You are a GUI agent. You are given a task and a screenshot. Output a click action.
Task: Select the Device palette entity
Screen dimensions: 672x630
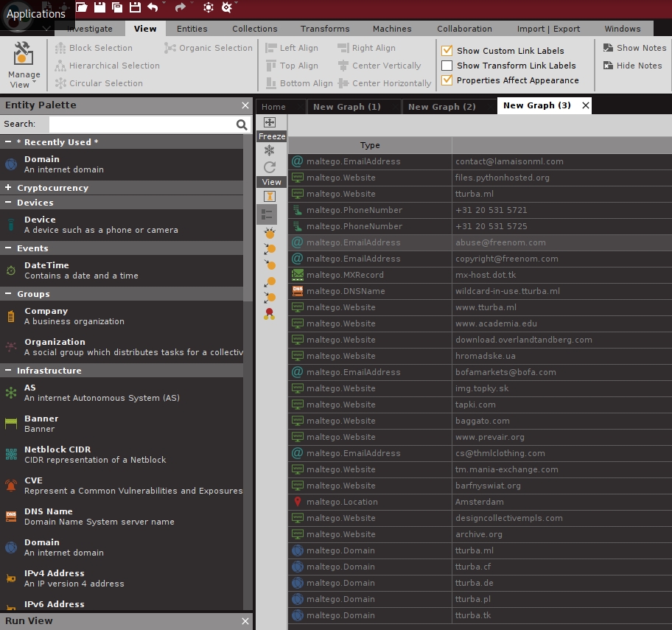click(x=122, y=225)
